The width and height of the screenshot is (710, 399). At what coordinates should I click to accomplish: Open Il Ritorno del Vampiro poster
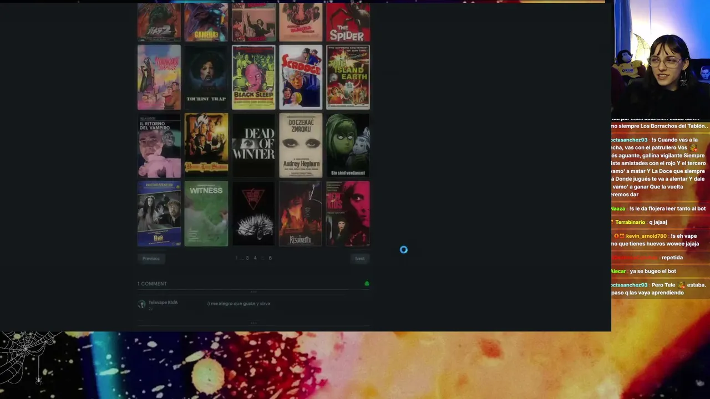[x=159, y=145]
